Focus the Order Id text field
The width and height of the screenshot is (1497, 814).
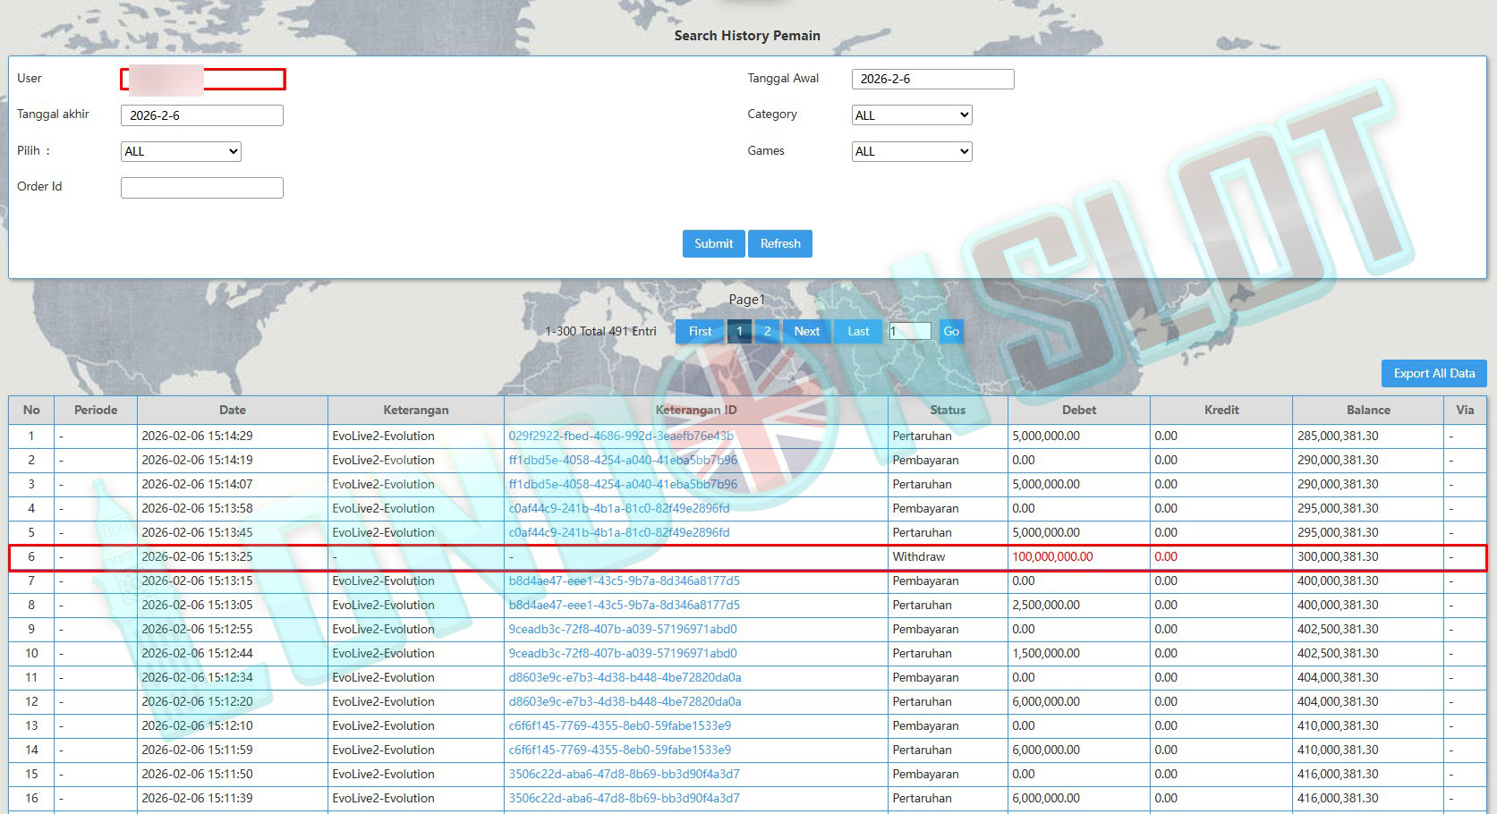tap(202, 188)
